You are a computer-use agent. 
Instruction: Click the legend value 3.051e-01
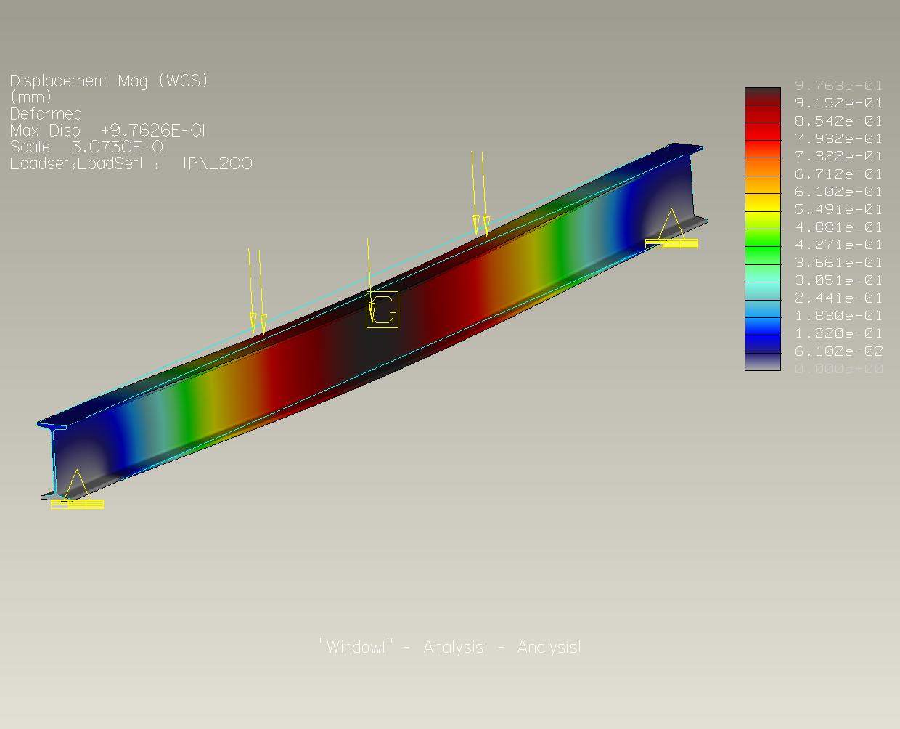839,280
